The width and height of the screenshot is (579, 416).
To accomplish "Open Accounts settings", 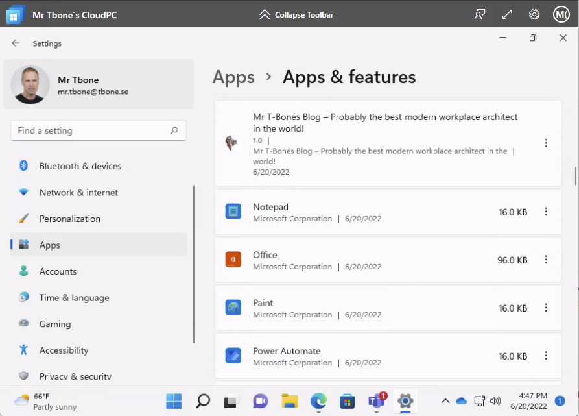I will click(99, 271).
